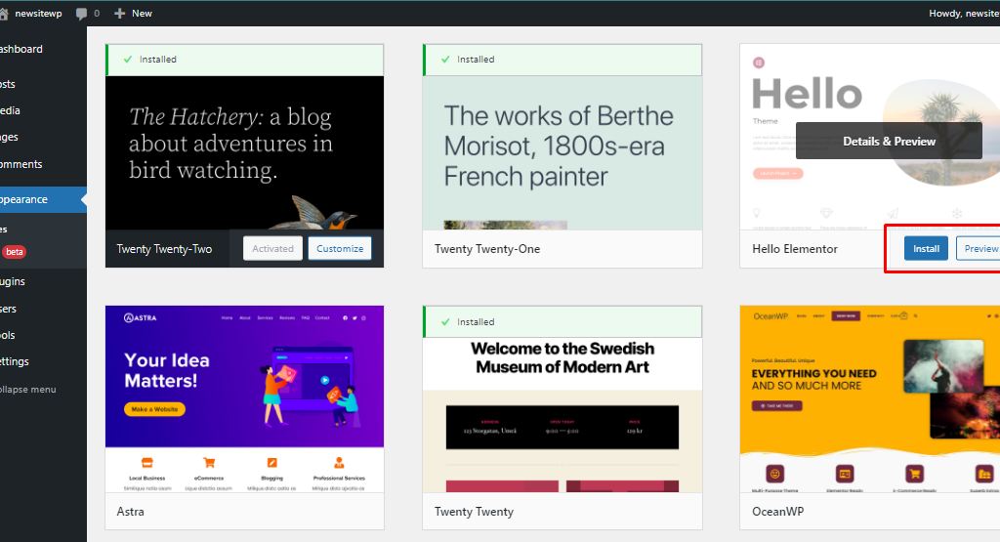Click the Hello Elementor theme name
Screen dimensions: 1000x542
pyautogui.click(x=795, y=249)
